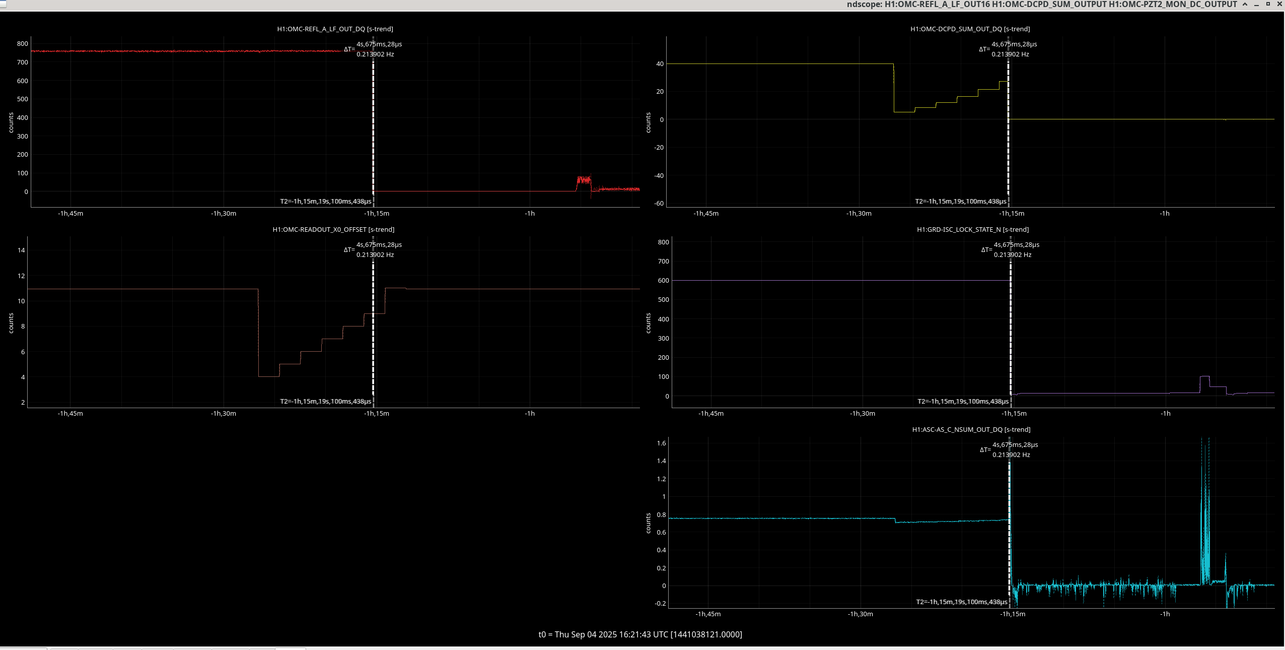Screen dimensions: 1285x650
Task: Click the 'counts' y-axis label of OMC-REFL_A plot
Action: click(11, 123)
